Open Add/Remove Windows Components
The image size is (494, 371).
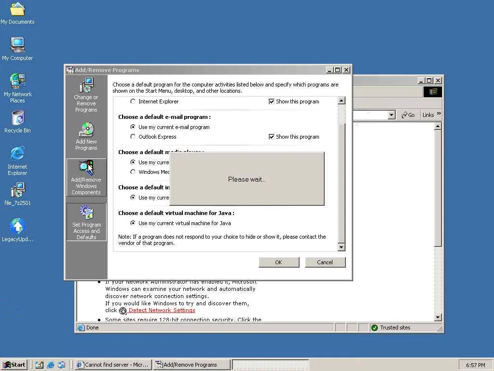(86, 178)
